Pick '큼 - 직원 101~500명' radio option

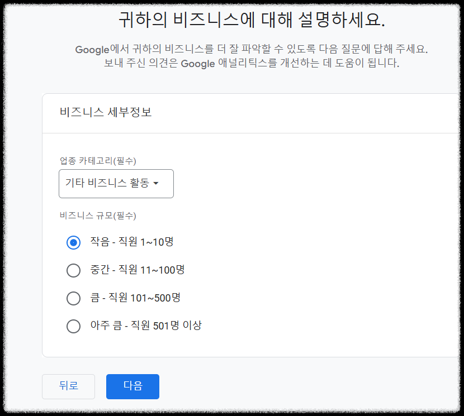coord(73,298)
